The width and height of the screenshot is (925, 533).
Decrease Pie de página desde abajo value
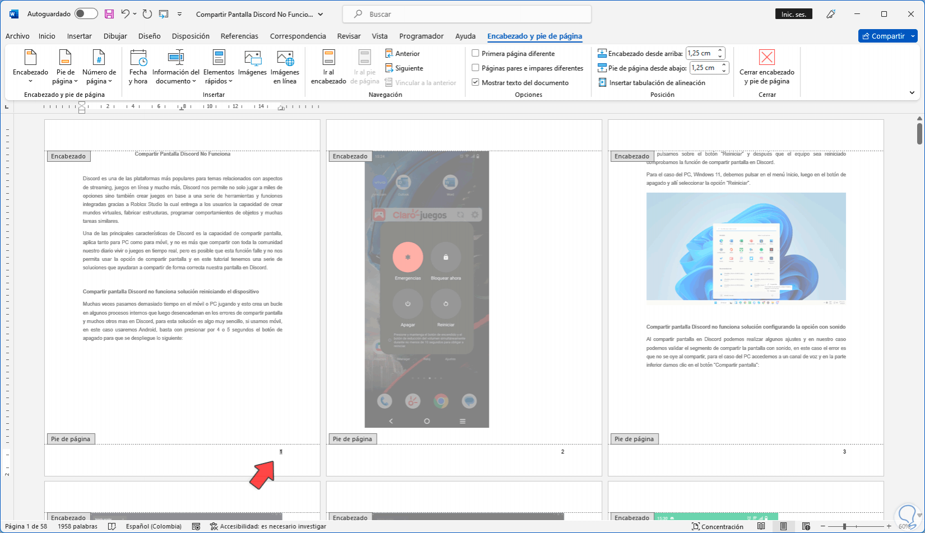click(x=724, y=71)
